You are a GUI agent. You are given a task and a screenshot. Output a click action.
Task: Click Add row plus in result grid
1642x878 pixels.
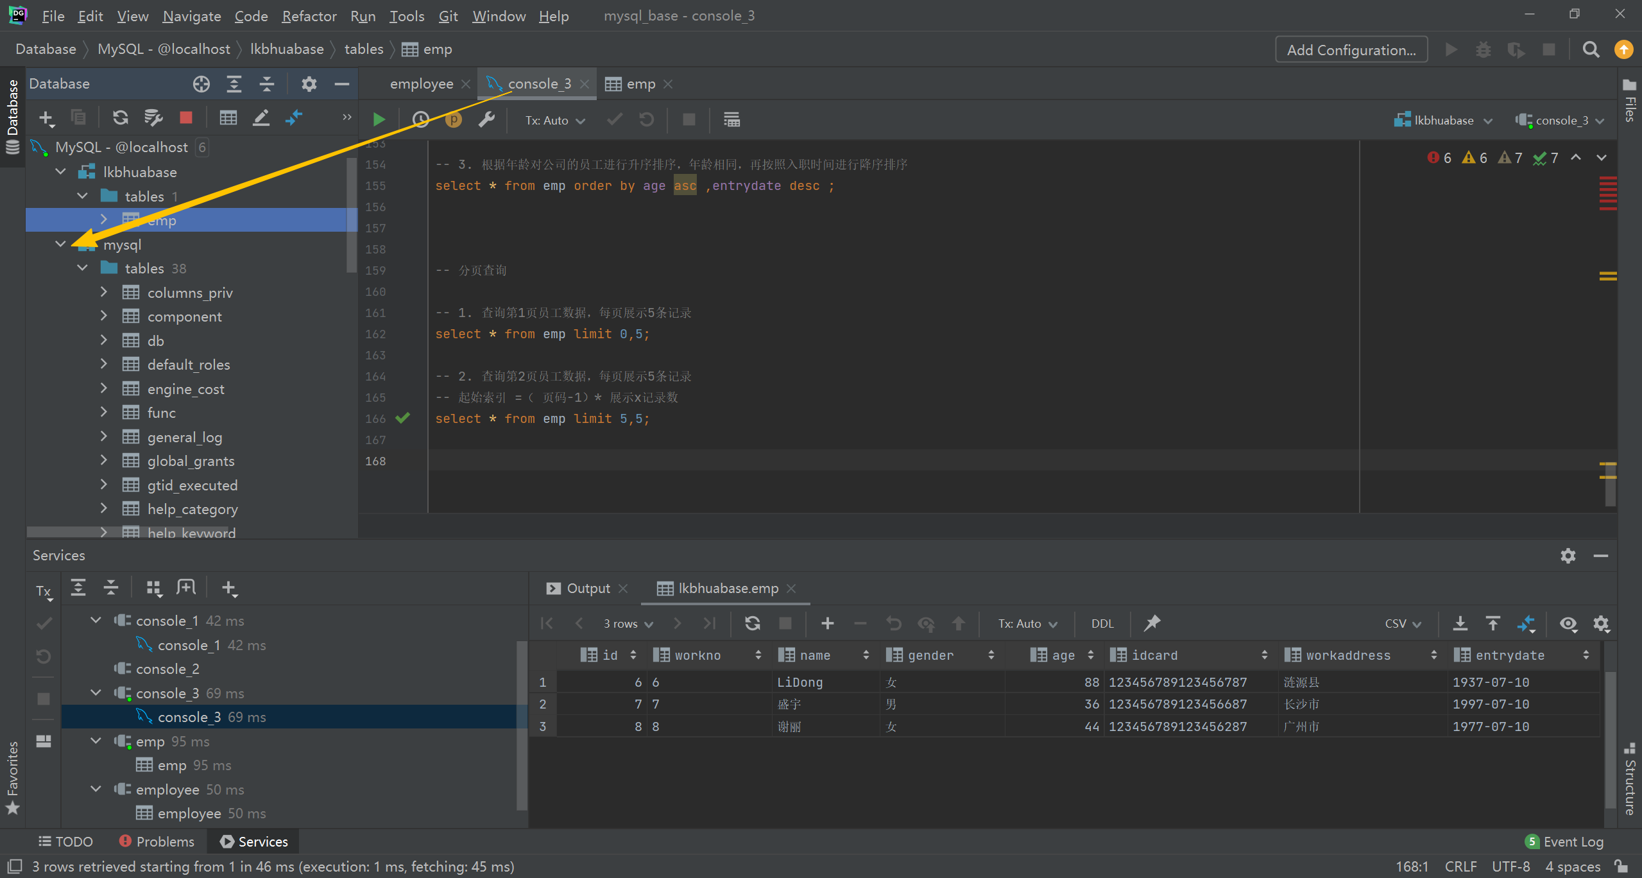pyautogui.click(x=827, y=624)
